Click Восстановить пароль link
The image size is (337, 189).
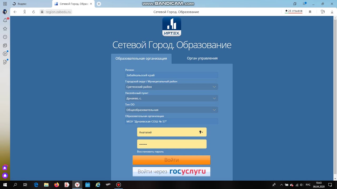[150, 152]
